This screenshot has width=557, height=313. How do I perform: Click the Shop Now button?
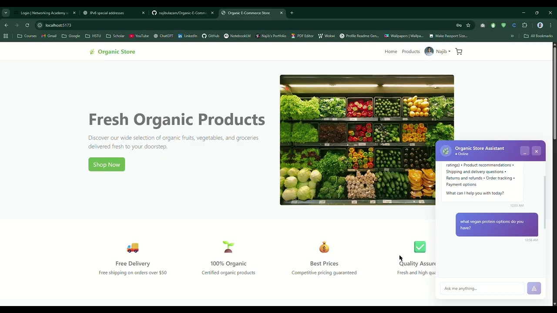point(107,164)
